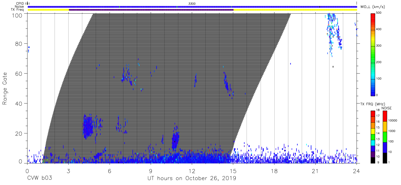The image size is (401, 185).
Task: Pick the red top of the WID color bar
Action: (372, 17)
